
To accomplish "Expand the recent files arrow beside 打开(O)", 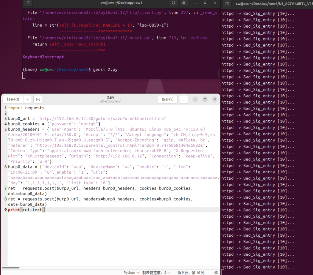I will (28, 99).
